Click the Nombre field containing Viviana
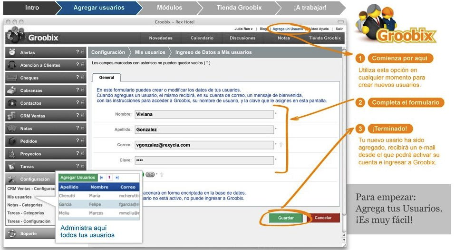The image size is (455, 250). pos(204,114)
